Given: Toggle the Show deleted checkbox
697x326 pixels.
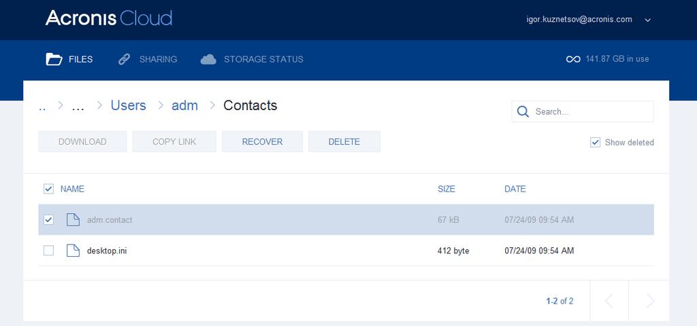Looking at the screenshot, I should click(595, 143).
